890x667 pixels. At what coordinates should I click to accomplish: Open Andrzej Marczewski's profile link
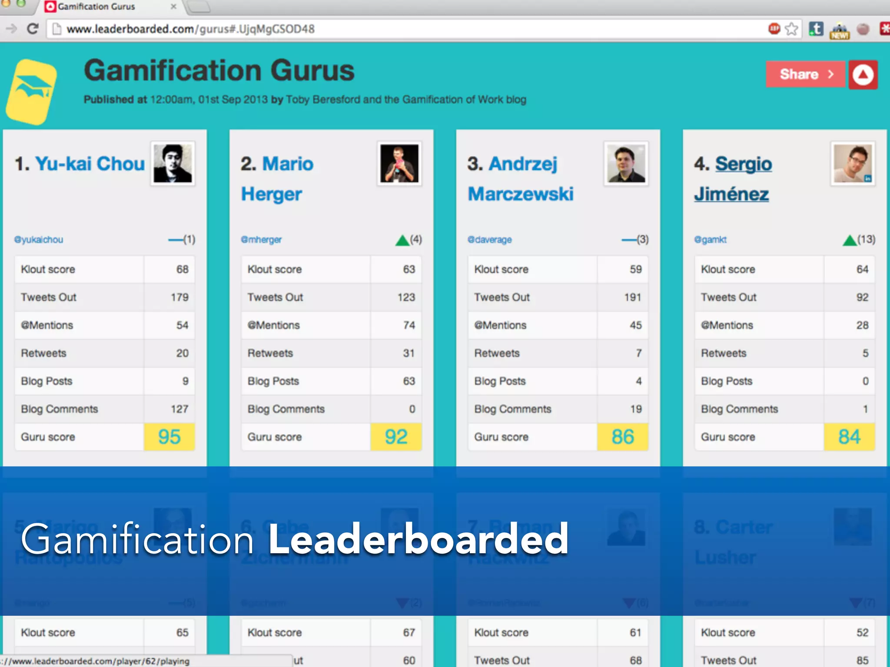(521, 178)
